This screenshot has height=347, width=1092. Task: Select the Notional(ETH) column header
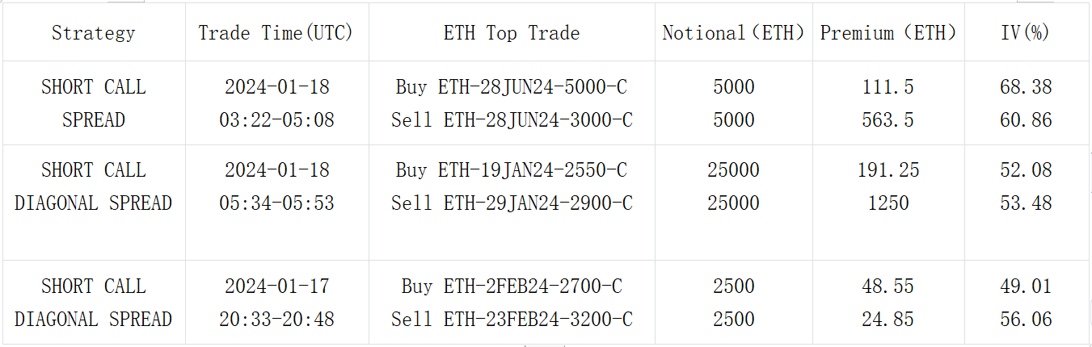[x=734, y=33]
